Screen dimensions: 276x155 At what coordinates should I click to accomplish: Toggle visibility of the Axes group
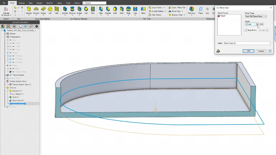11,40
